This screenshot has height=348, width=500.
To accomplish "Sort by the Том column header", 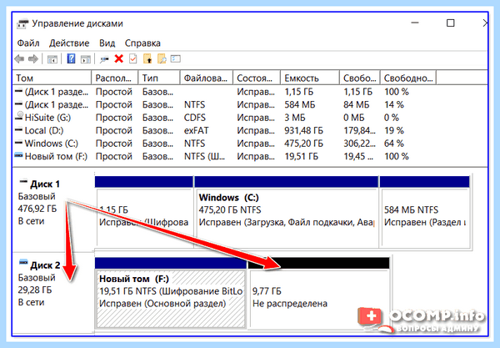I will pos(52,78).
